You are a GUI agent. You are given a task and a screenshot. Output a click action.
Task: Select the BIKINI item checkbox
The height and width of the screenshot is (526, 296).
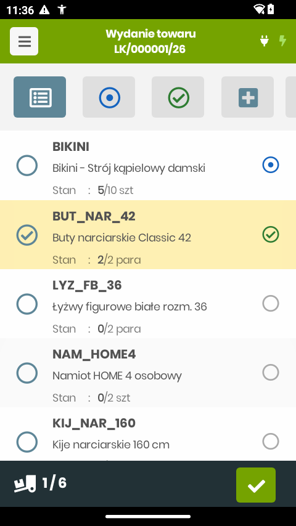(27, 166)
